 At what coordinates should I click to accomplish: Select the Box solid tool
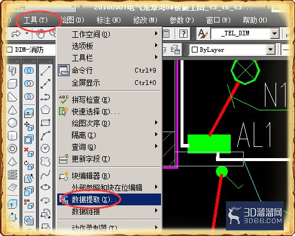pyautogui.click(x=12, y=84)
